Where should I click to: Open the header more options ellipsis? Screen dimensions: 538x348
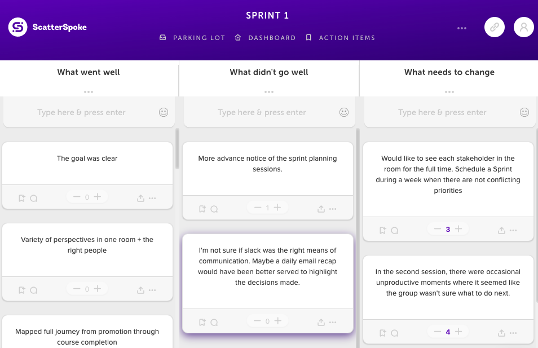point(462,28)
